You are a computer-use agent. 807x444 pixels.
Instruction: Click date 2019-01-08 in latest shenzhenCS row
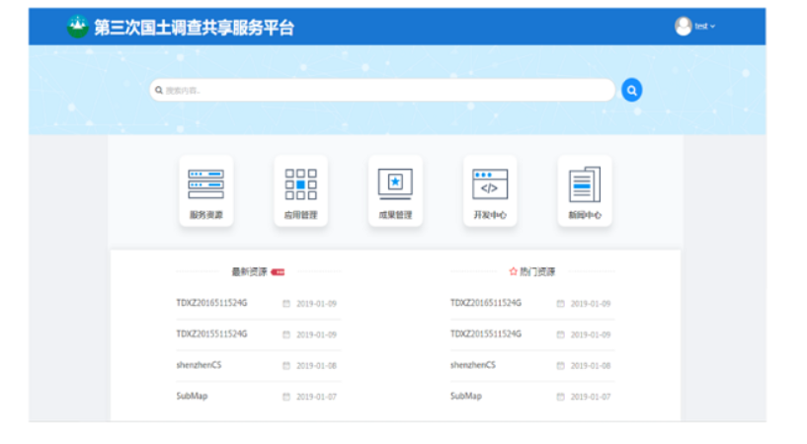tap(316, 366)
